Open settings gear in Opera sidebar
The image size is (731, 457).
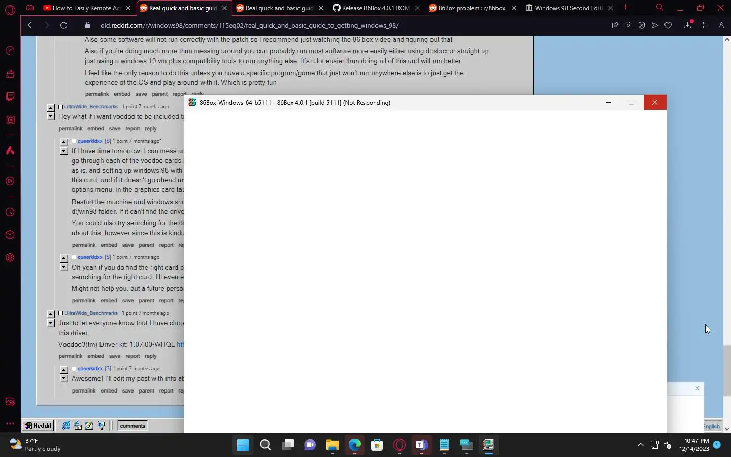click(10, 258)
